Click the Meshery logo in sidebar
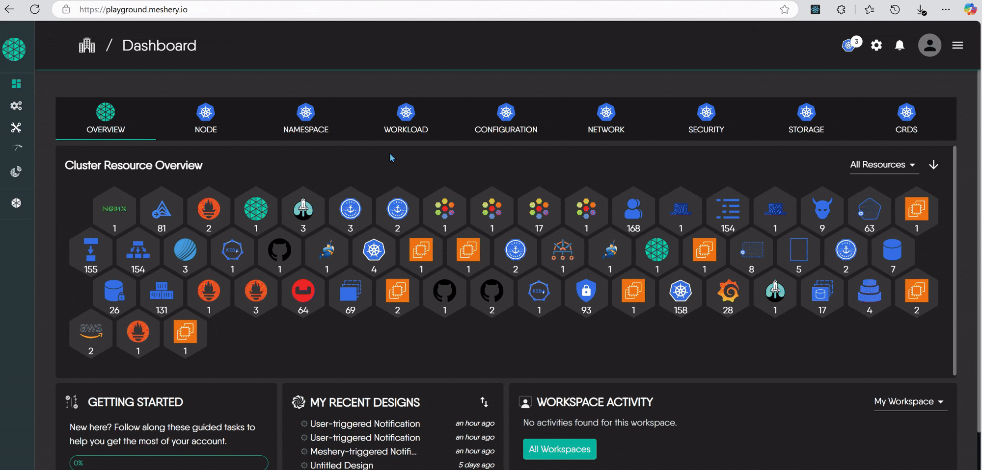Viewport: 982px width, 470px height. [14, 49]
